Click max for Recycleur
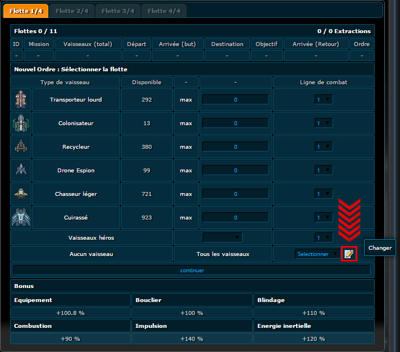The image size is (400, 352). 186,147
